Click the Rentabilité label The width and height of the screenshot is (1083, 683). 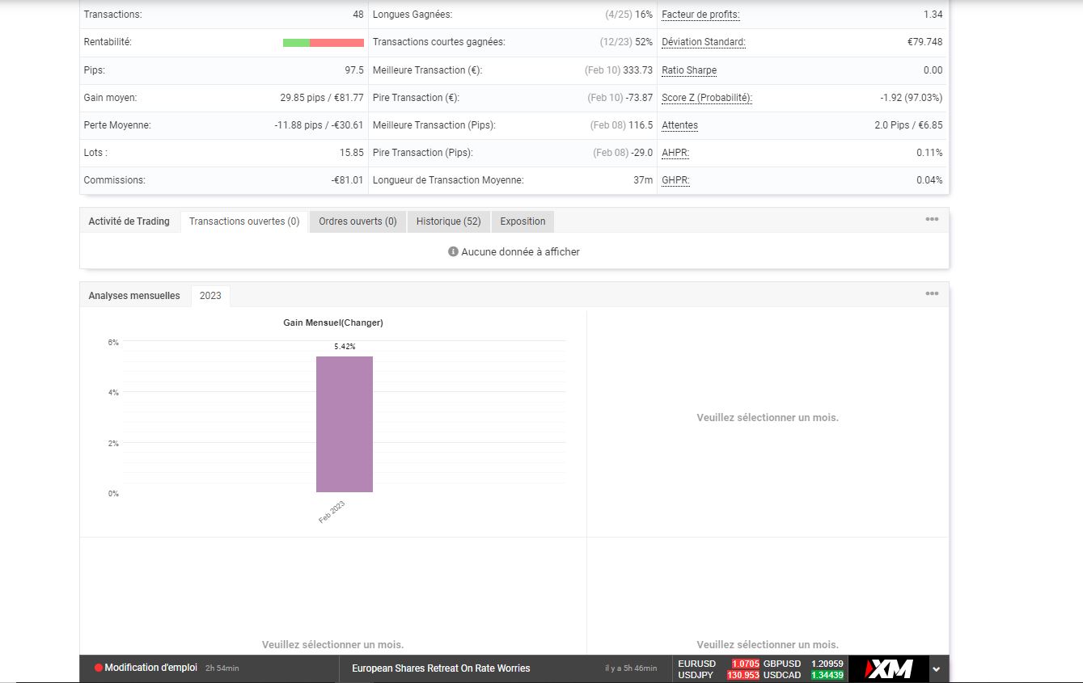[x=108, y=42]
